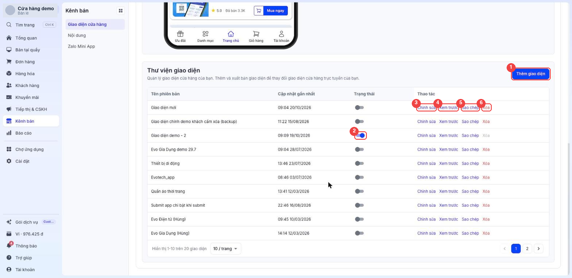Screen dimensions: 572x278
Task: Click the Trợ giúp question mark icon
Action: (x=9, y=258)
